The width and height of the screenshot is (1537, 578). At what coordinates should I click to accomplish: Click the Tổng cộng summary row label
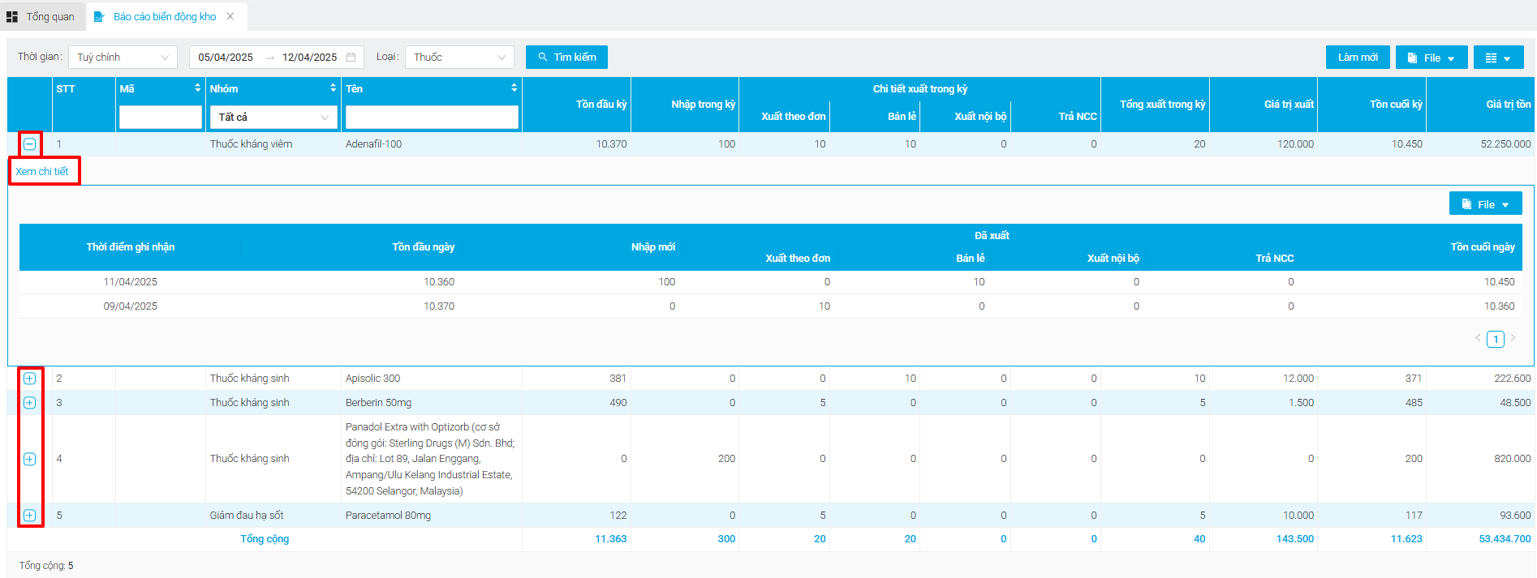(265, 539)
